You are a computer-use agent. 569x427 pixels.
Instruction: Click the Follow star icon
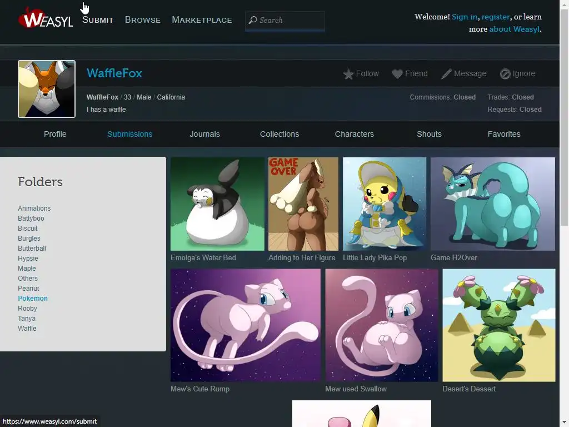point(348,74)
